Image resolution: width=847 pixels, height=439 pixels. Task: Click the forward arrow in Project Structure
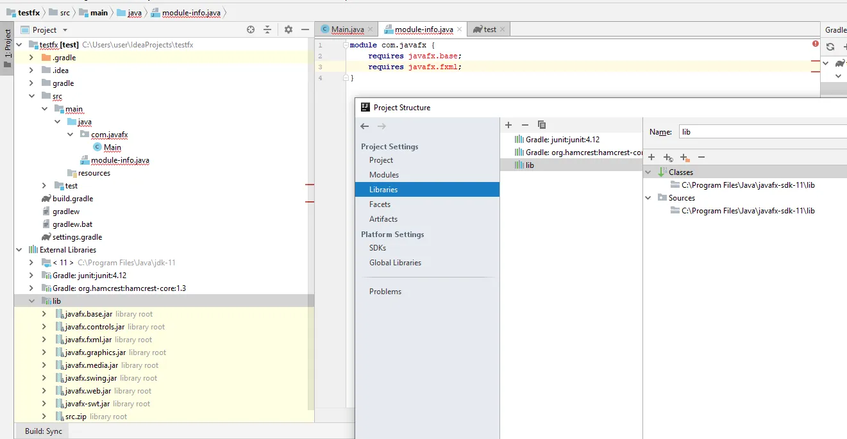coord(382,126)
